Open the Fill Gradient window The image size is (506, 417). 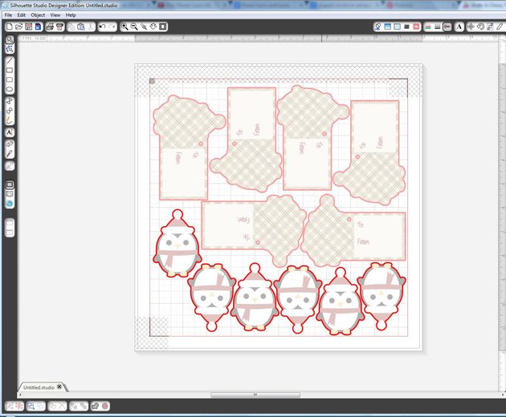click(x=388, y=26)
